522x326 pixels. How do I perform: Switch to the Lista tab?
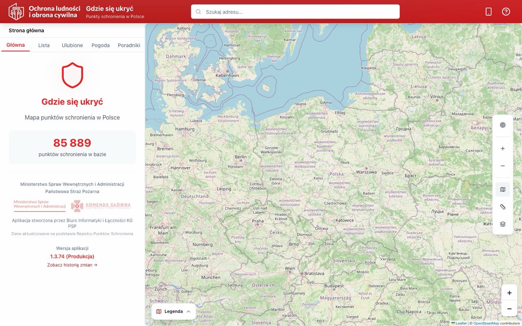(x=44, y=45)
